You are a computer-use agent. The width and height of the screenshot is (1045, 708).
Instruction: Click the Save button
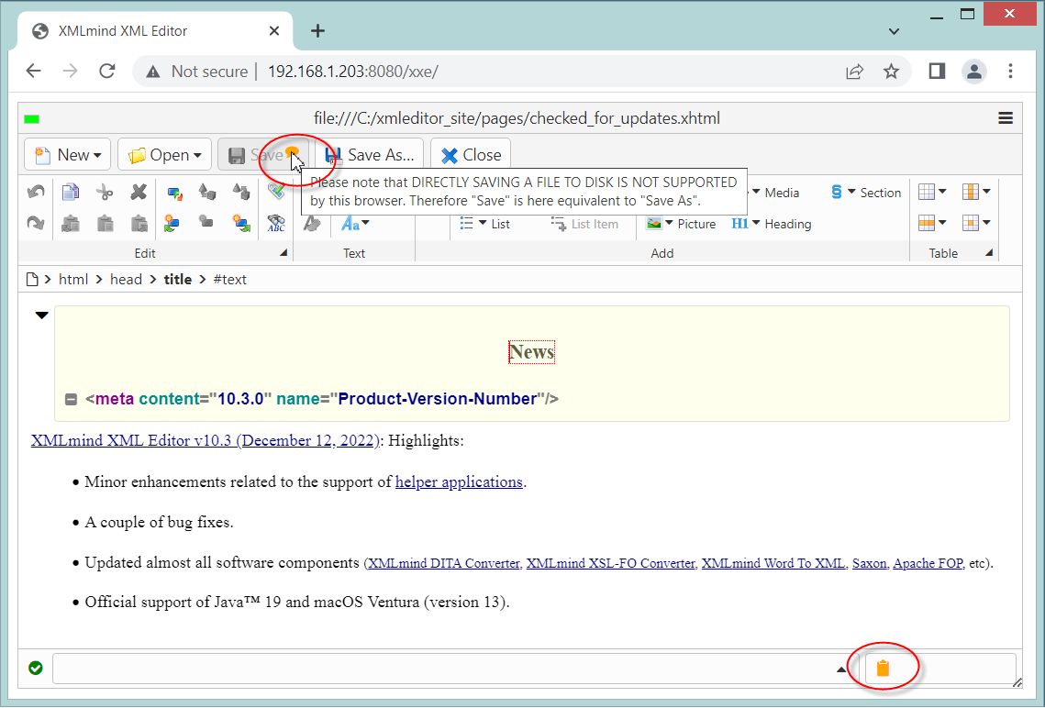point(262,154)
